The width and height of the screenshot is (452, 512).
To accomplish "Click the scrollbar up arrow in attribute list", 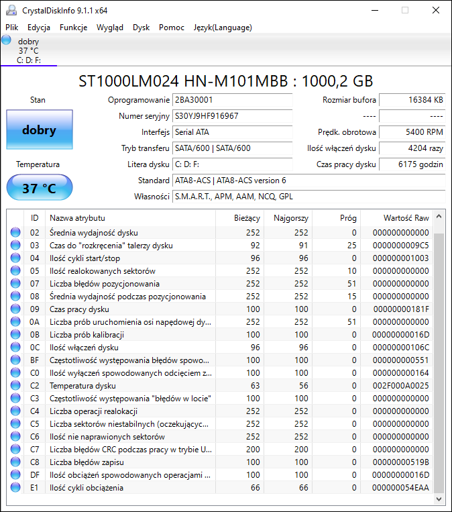I will (x=439, y=216).
